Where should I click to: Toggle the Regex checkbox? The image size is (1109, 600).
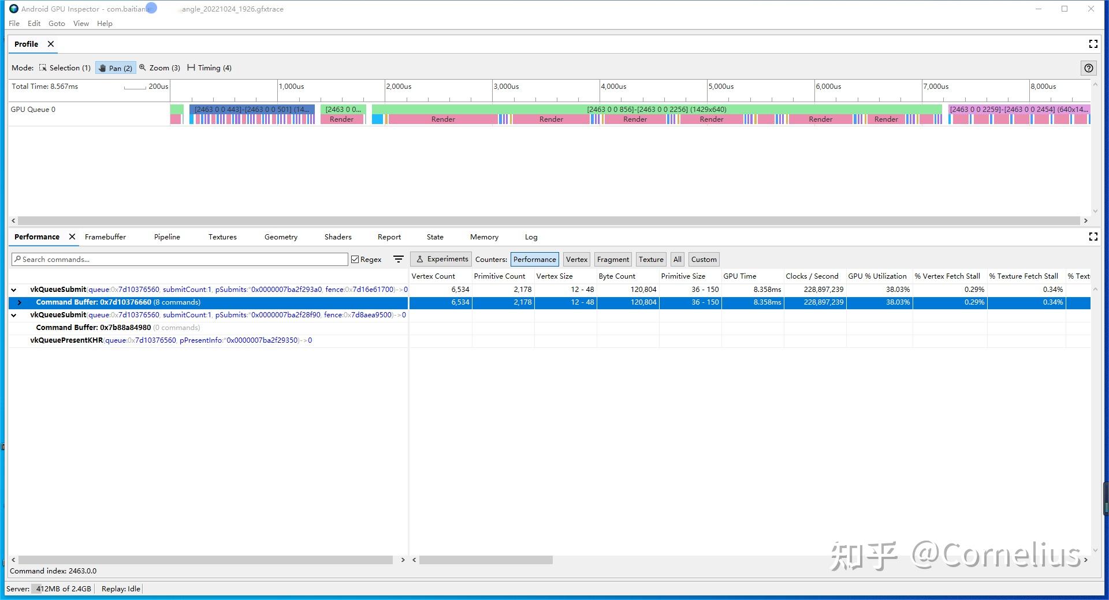click(x=355, y=259)
